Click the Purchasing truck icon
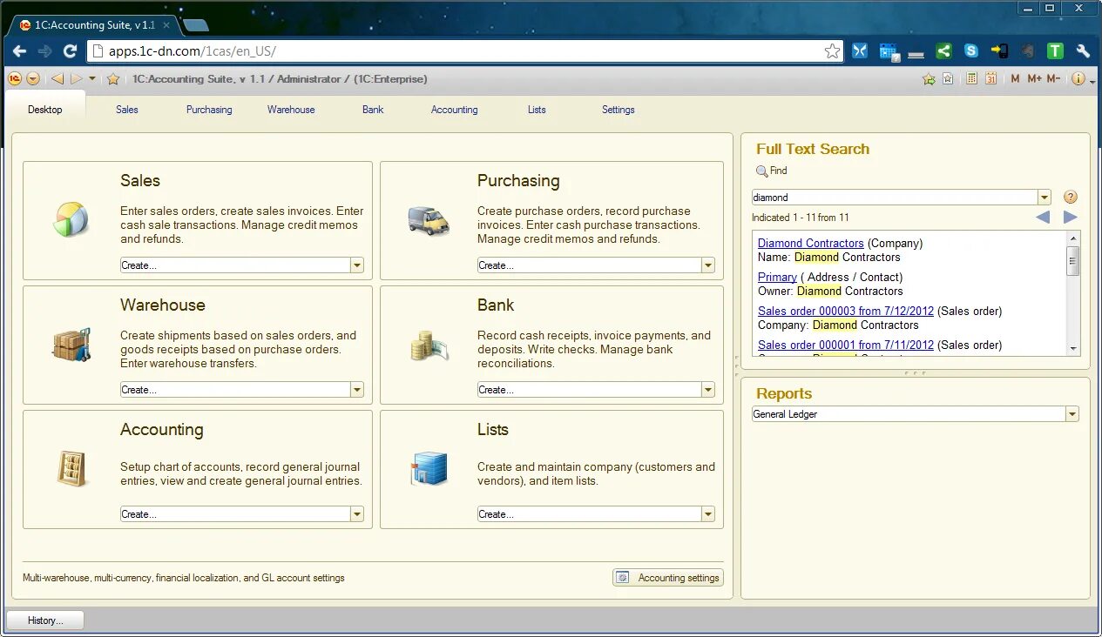The width and height of the screenshot is (1102, 637). click(429, 220)
